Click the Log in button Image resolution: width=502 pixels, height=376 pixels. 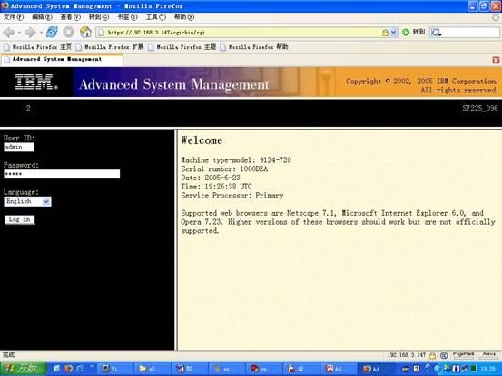pyautogui.click(x=20, y=219)
